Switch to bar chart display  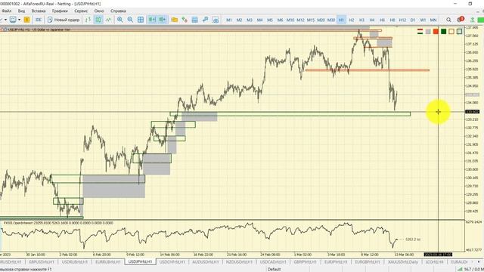point(88,20)
